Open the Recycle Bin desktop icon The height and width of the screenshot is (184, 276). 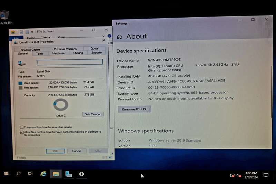tap(5, 17)
